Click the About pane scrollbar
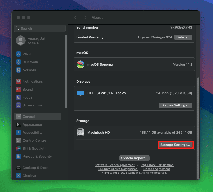Viewport: 213px width, 192px height. (x=198, y=128)
